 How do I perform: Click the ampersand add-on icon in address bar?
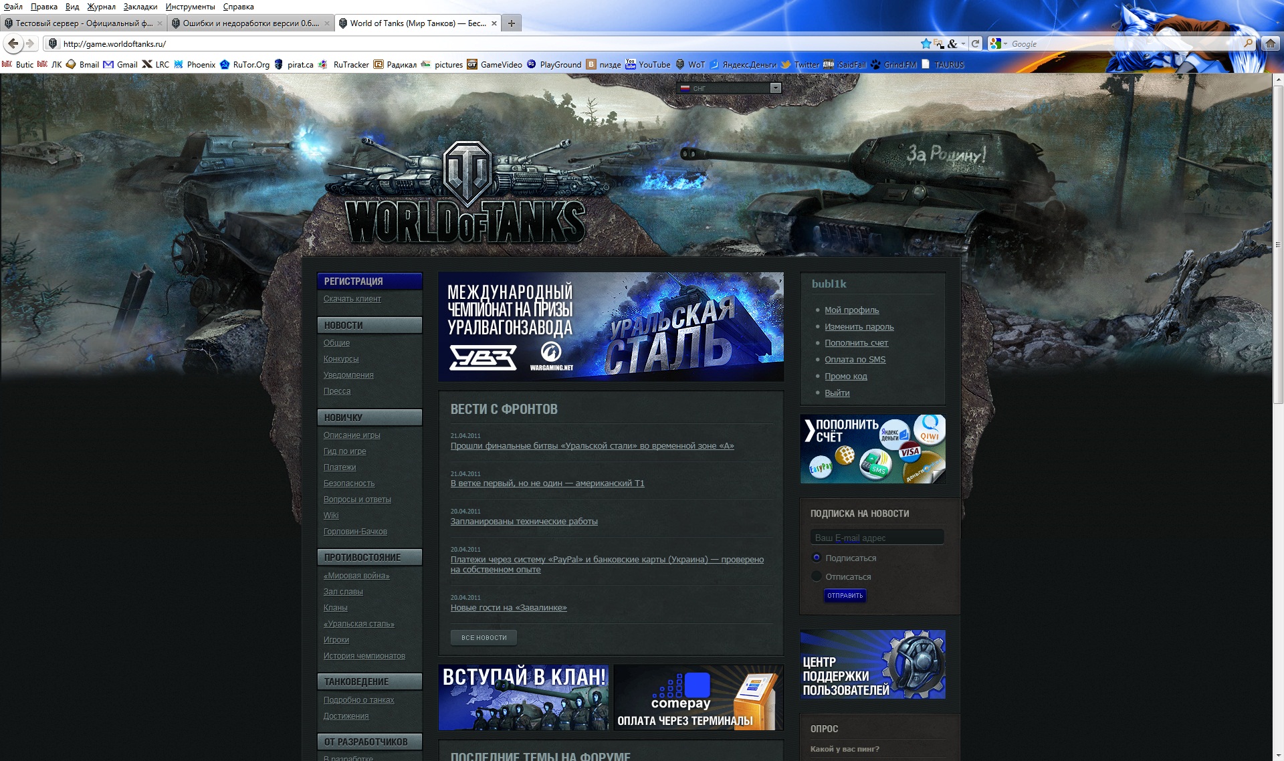[x=952, y=43]
